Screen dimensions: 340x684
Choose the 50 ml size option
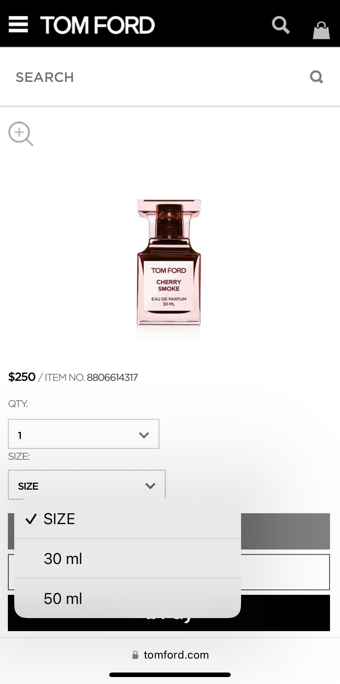click(128, 598)
